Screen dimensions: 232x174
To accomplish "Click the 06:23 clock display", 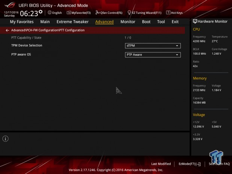I will point(29,13).
